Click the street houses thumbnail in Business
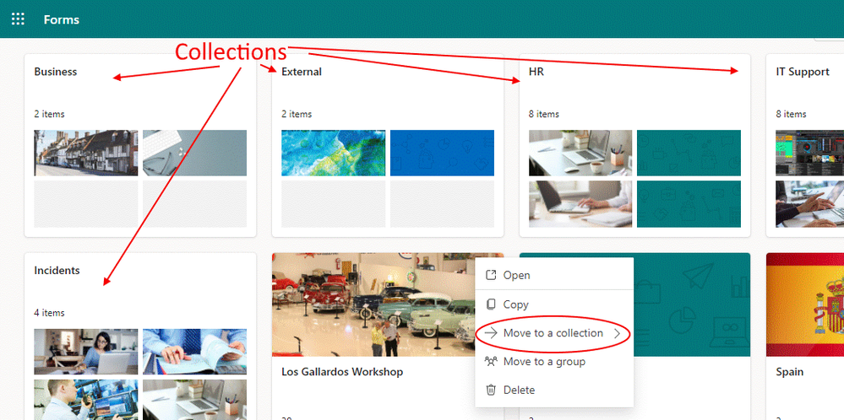844x420 pixels. (86, 153)
